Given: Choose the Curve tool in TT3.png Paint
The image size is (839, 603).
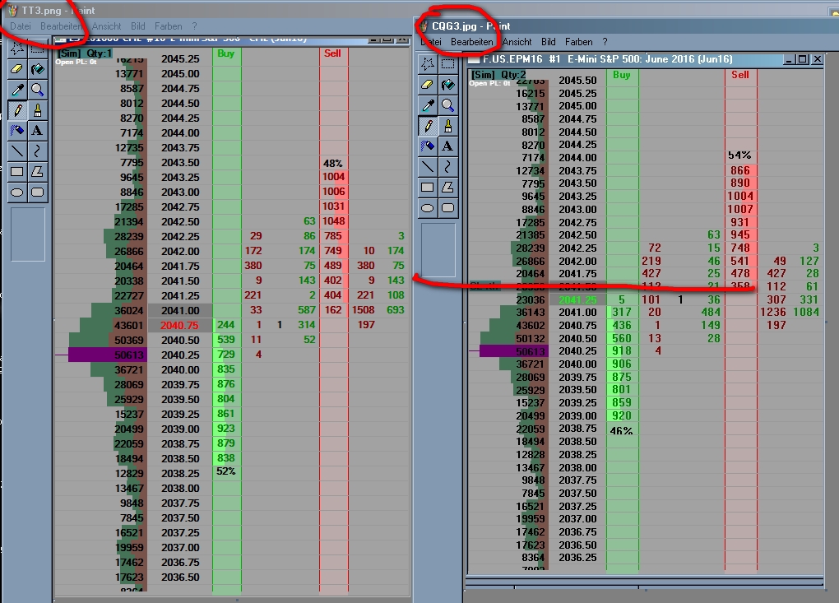Looking at the screenshot, I should pyautogui.click(x=38, y=151).
